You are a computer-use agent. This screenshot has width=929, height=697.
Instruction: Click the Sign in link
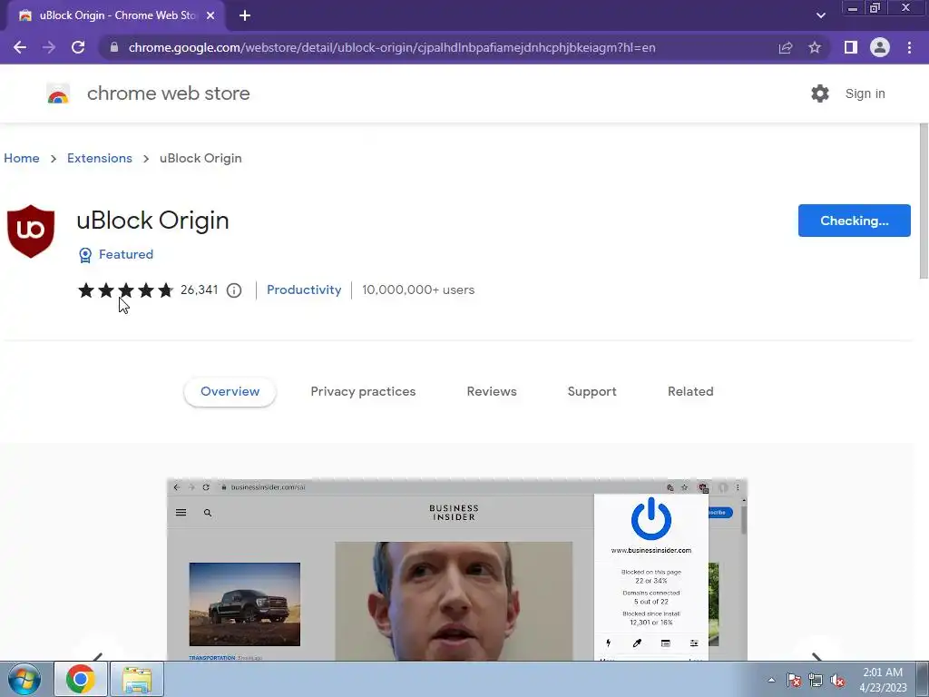865,93
